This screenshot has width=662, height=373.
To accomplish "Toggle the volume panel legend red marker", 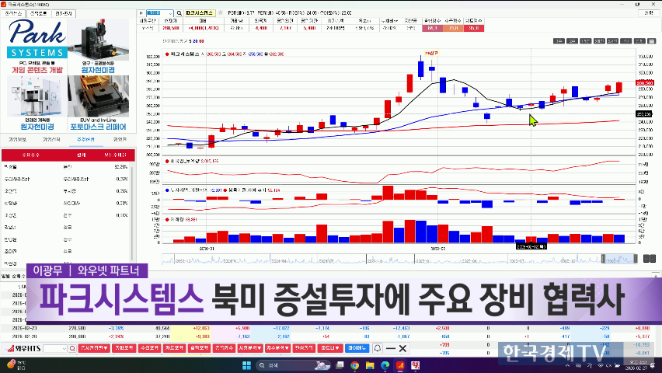I will (x=166, y=219).
